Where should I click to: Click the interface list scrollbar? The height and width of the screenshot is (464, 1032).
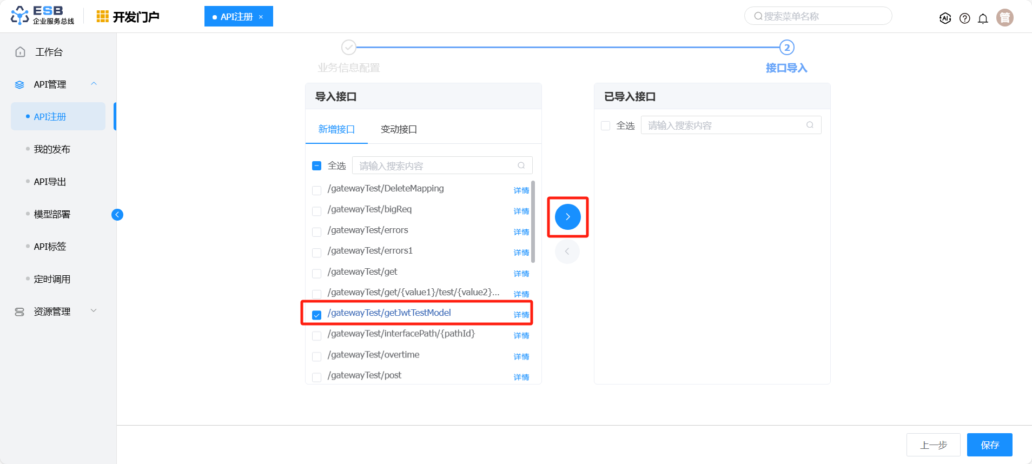tap(533, 222)
